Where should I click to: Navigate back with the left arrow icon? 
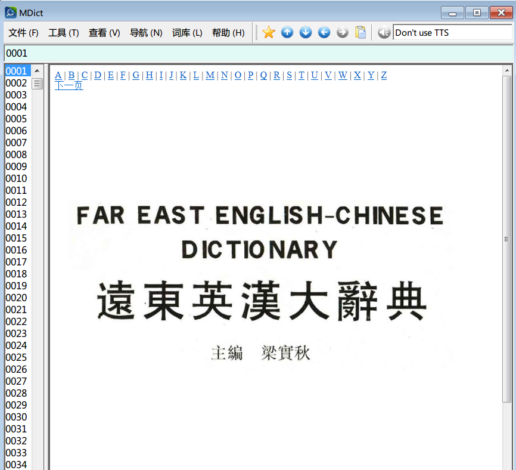324,32
